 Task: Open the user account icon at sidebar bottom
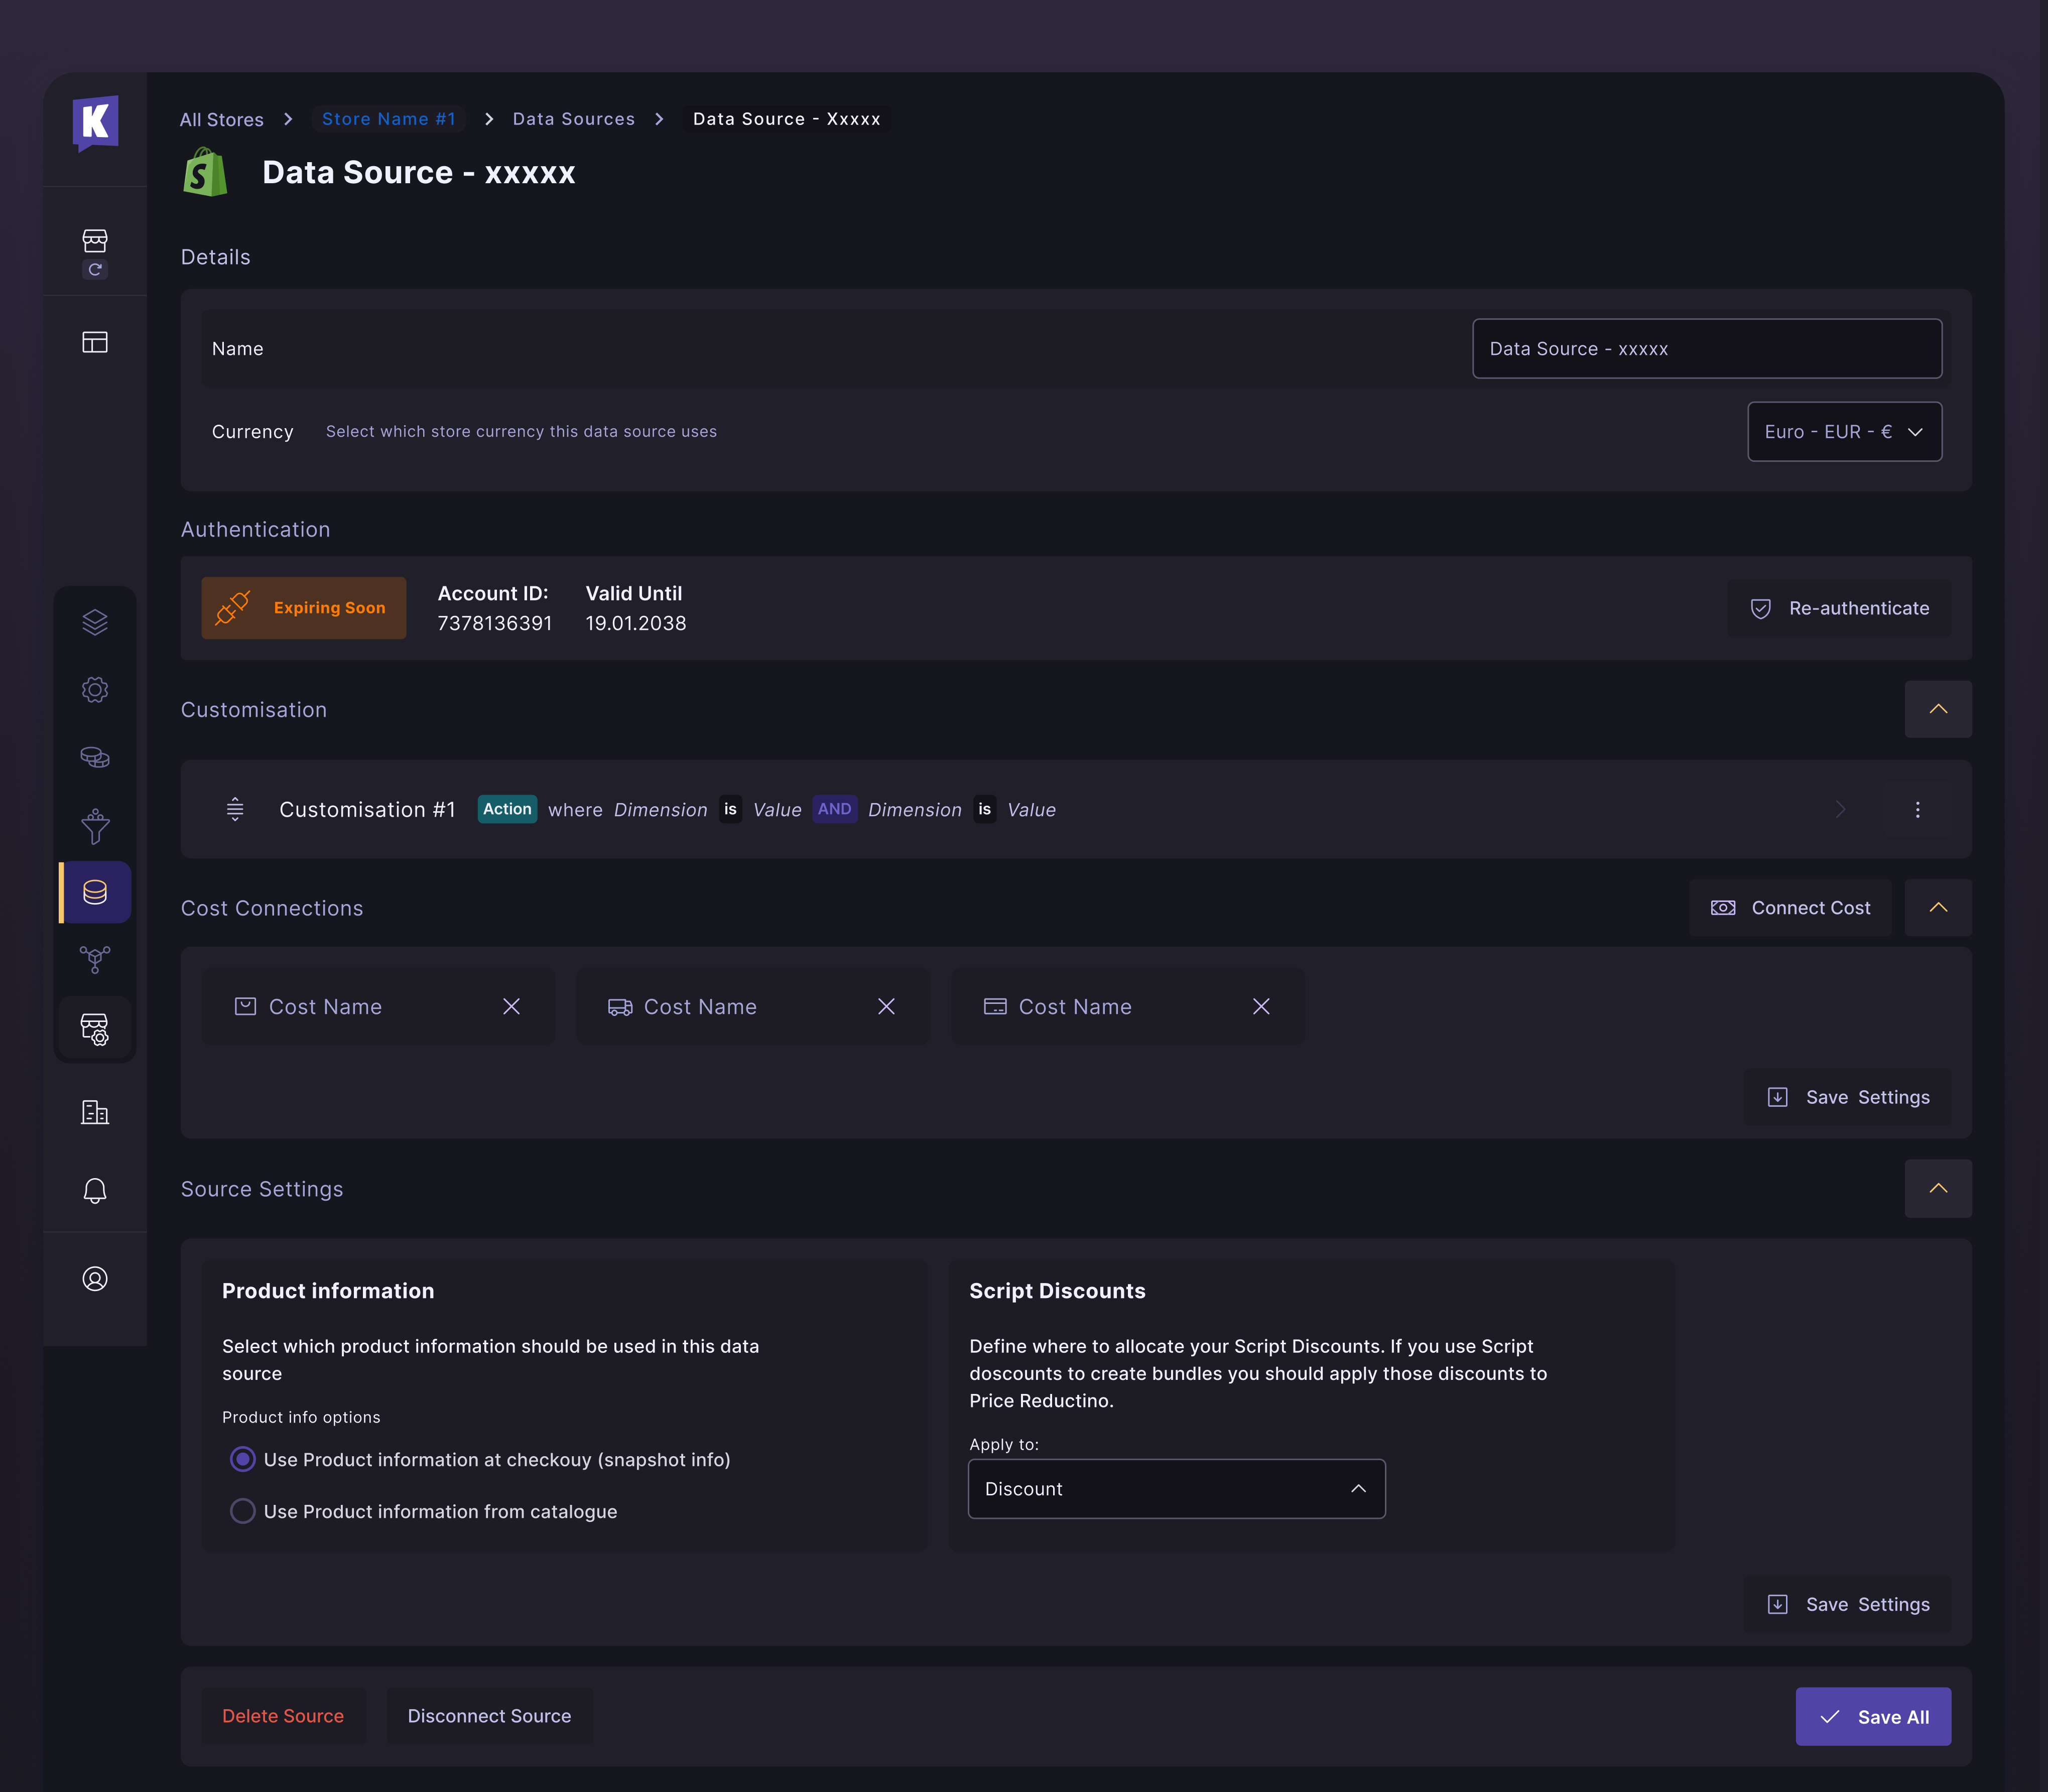pyautogui.click(x=95, y=1277)
